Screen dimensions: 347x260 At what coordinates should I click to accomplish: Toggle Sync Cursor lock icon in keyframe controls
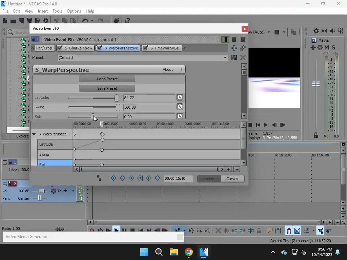[x=99, y=178]
